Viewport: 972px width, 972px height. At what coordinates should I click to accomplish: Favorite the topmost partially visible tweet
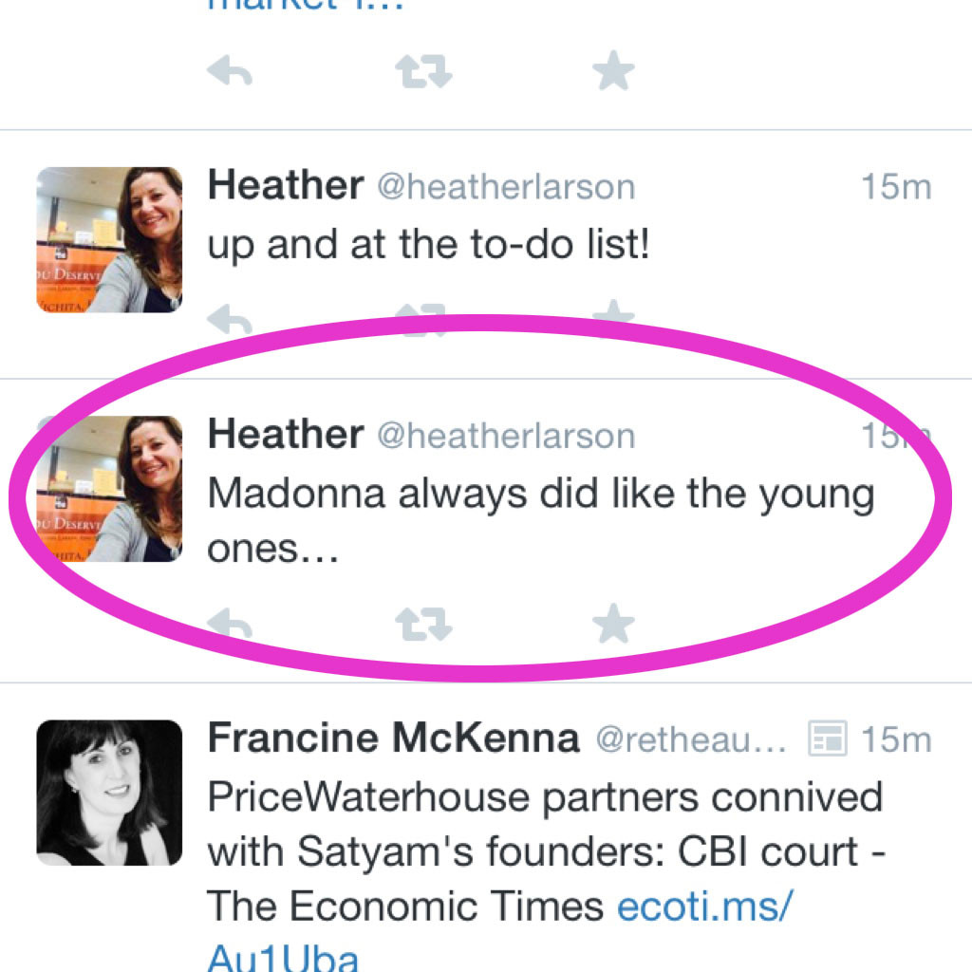tap(613, 70)
